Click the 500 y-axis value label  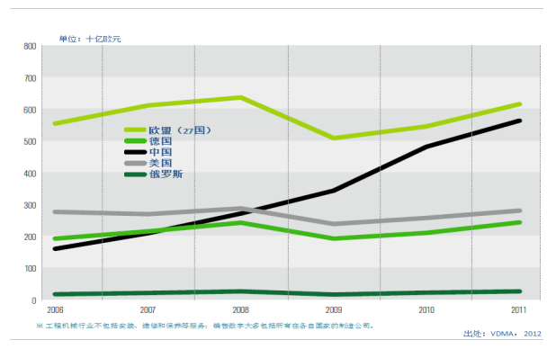point(31,141)
